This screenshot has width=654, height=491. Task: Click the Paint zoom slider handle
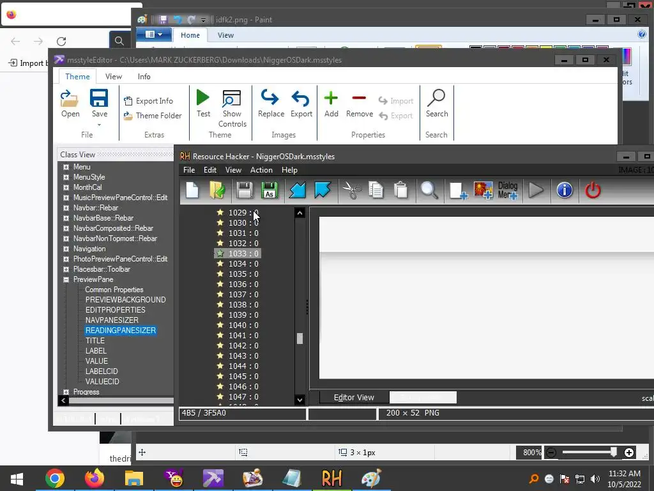614,452
